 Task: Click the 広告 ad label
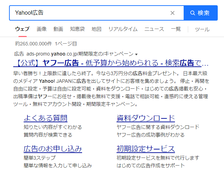(19, 54)
